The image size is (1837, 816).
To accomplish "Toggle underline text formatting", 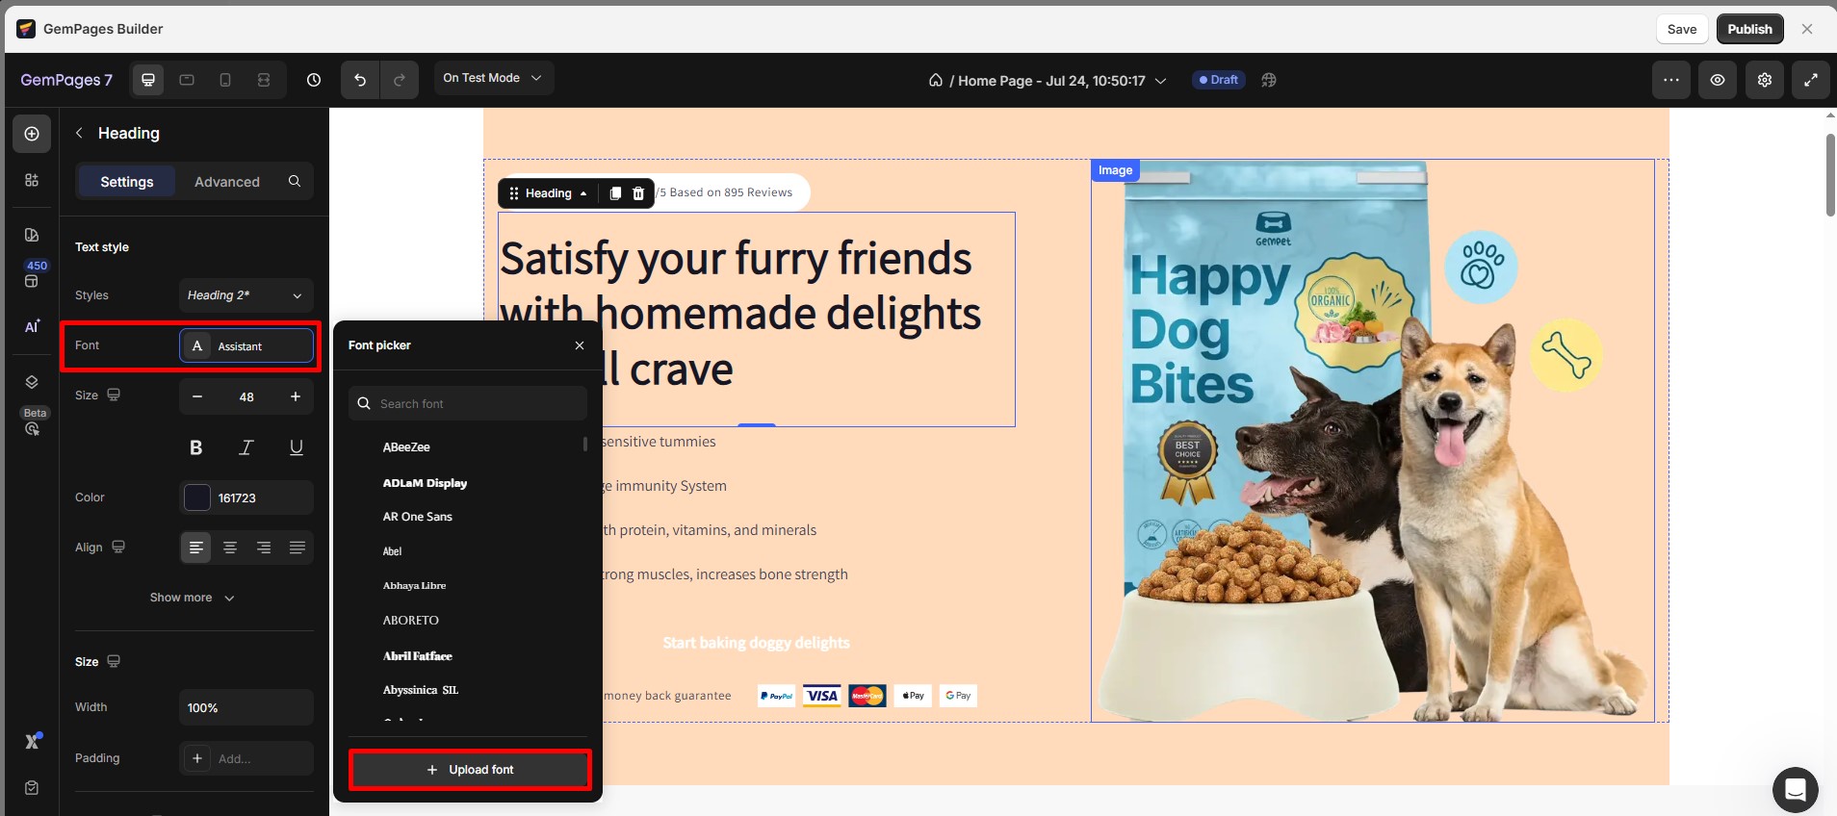I will coord(297,447).
